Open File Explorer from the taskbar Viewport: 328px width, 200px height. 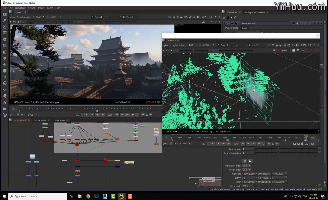point(80,196)
